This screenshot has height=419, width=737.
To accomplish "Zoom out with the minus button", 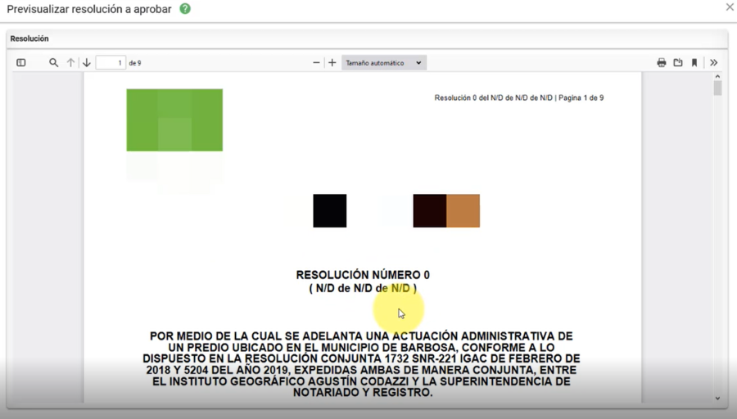I will (317, 63).
